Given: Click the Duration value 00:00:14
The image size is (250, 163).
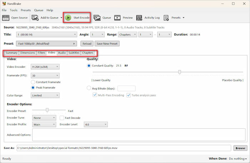Looking at the screenshot, I should pyautogui.click(x=195, y=35).
